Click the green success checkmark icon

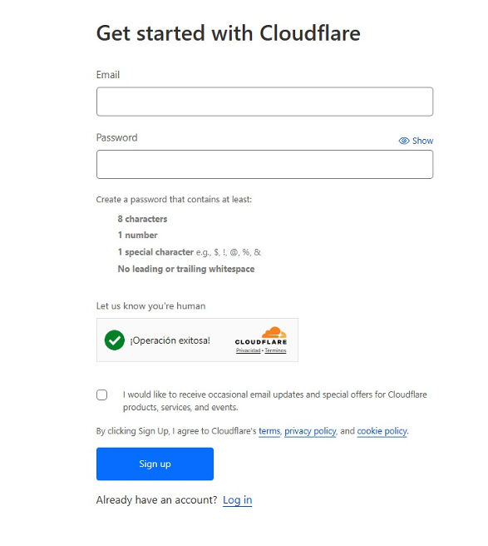(115, 340)
